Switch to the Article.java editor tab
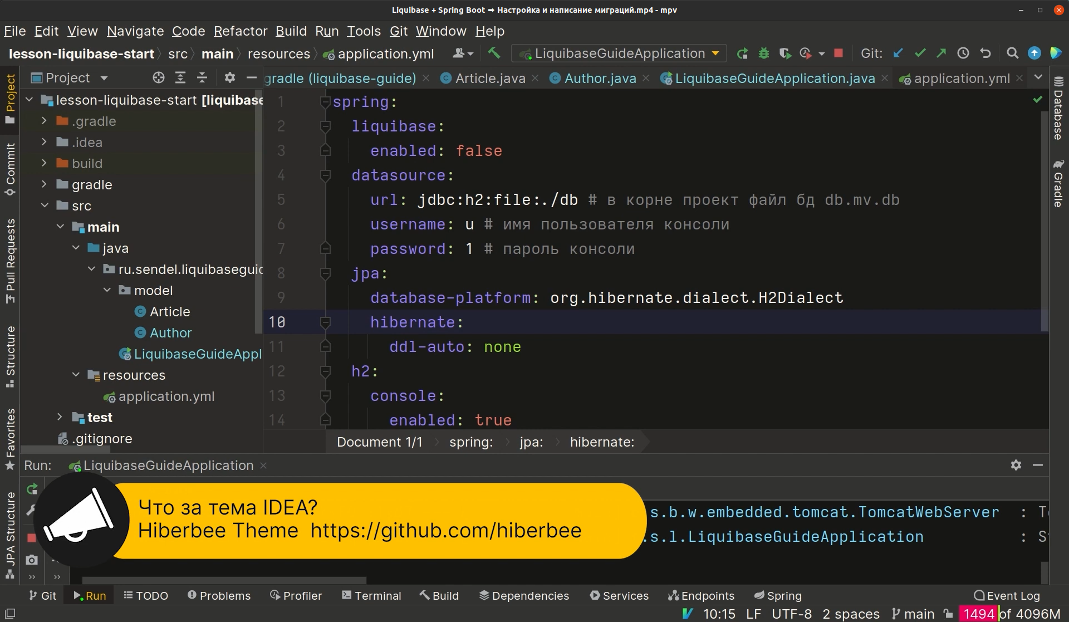 pyautogui.click(x=489, y=78)
